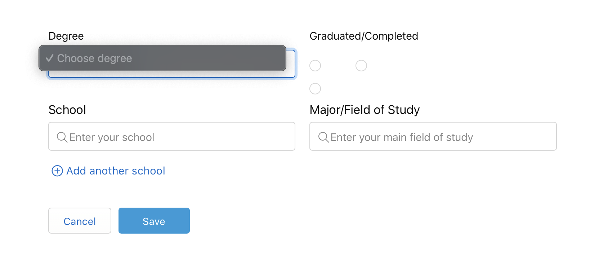Select second radio button beside the first one
This screenshot has width=590, height=261.
[x=361, y=66]
